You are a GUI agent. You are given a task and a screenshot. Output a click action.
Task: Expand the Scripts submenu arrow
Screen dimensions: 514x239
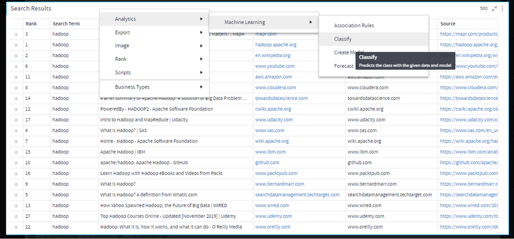(x=201, y=72)
